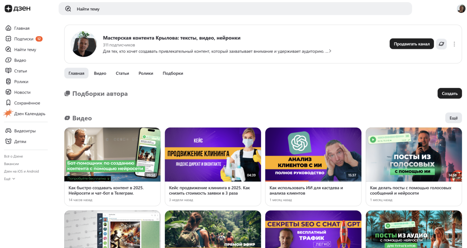Click the Главная home icon in sidebar

coord(9,28)
